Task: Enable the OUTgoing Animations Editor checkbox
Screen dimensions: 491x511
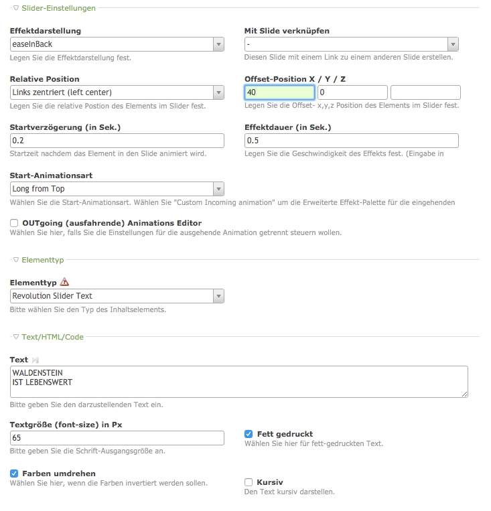Action: (14, 223)
